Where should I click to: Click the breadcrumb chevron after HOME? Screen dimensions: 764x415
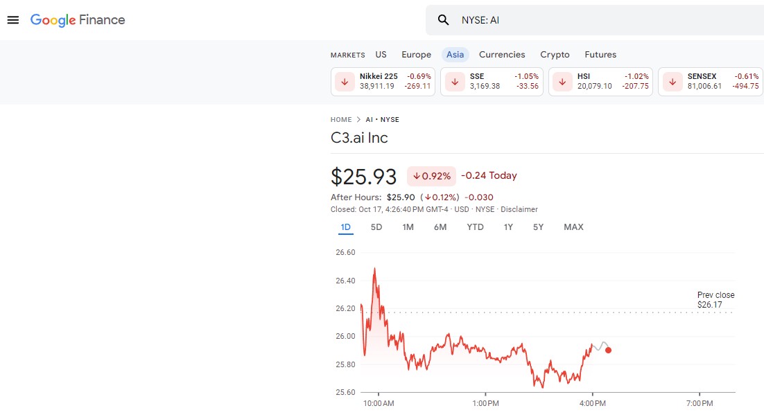click(x=358, y=119)
